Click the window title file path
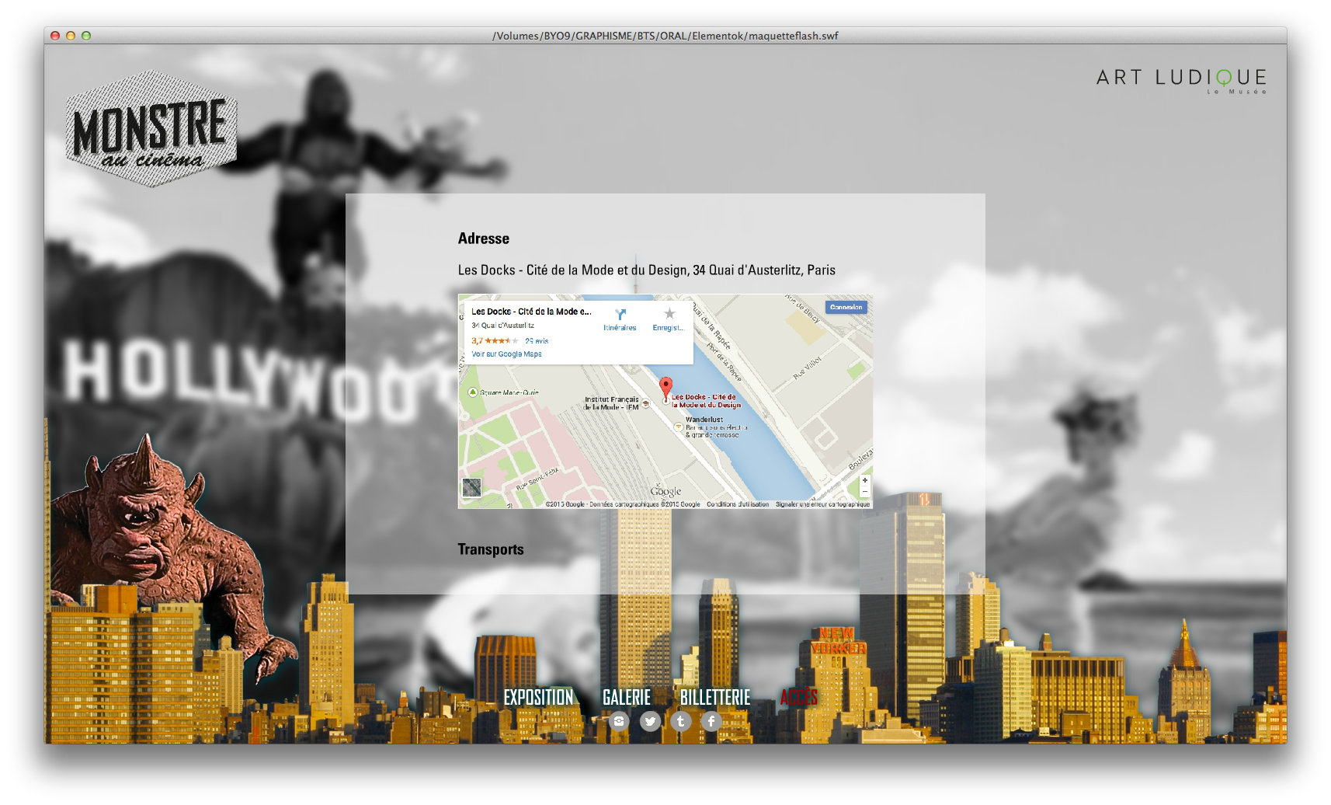The width and height of the screenshot is (1331, 805). (665, 36)
